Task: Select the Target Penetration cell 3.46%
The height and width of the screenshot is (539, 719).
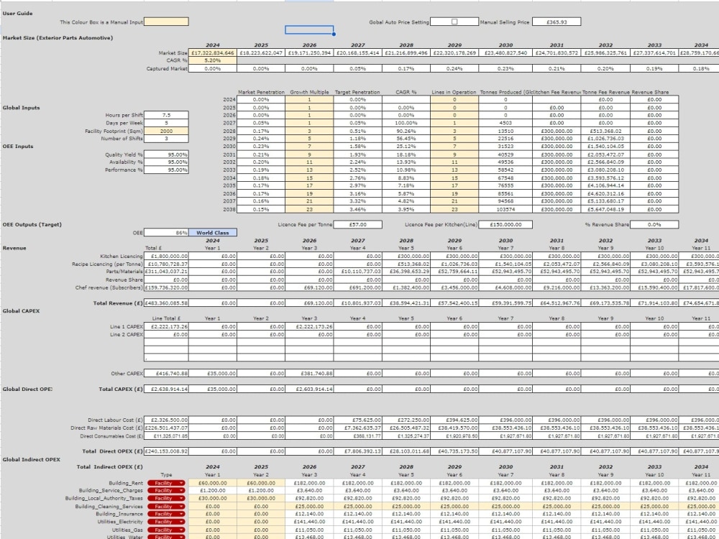Action: pyautogui.click(x=357, y=209)
